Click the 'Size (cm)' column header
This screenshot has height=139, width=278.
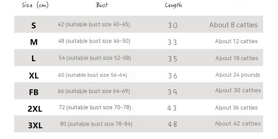click(35, 5)
